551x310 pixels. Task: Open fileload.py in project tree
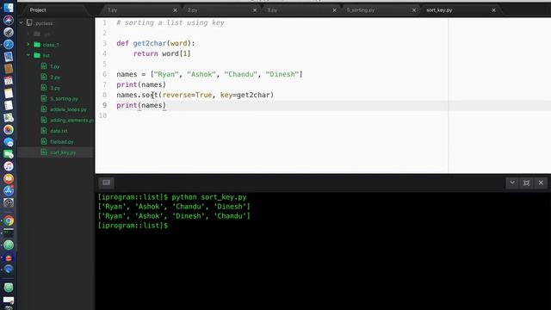pyautogui.click(x=62, y=141)
